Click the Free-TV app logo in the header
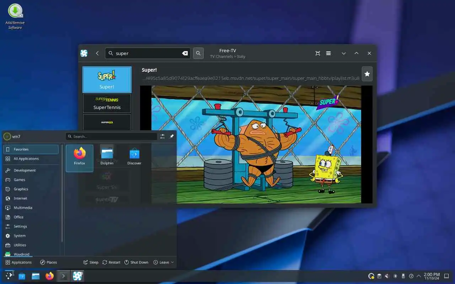The image size is (455, 284). 84,53
